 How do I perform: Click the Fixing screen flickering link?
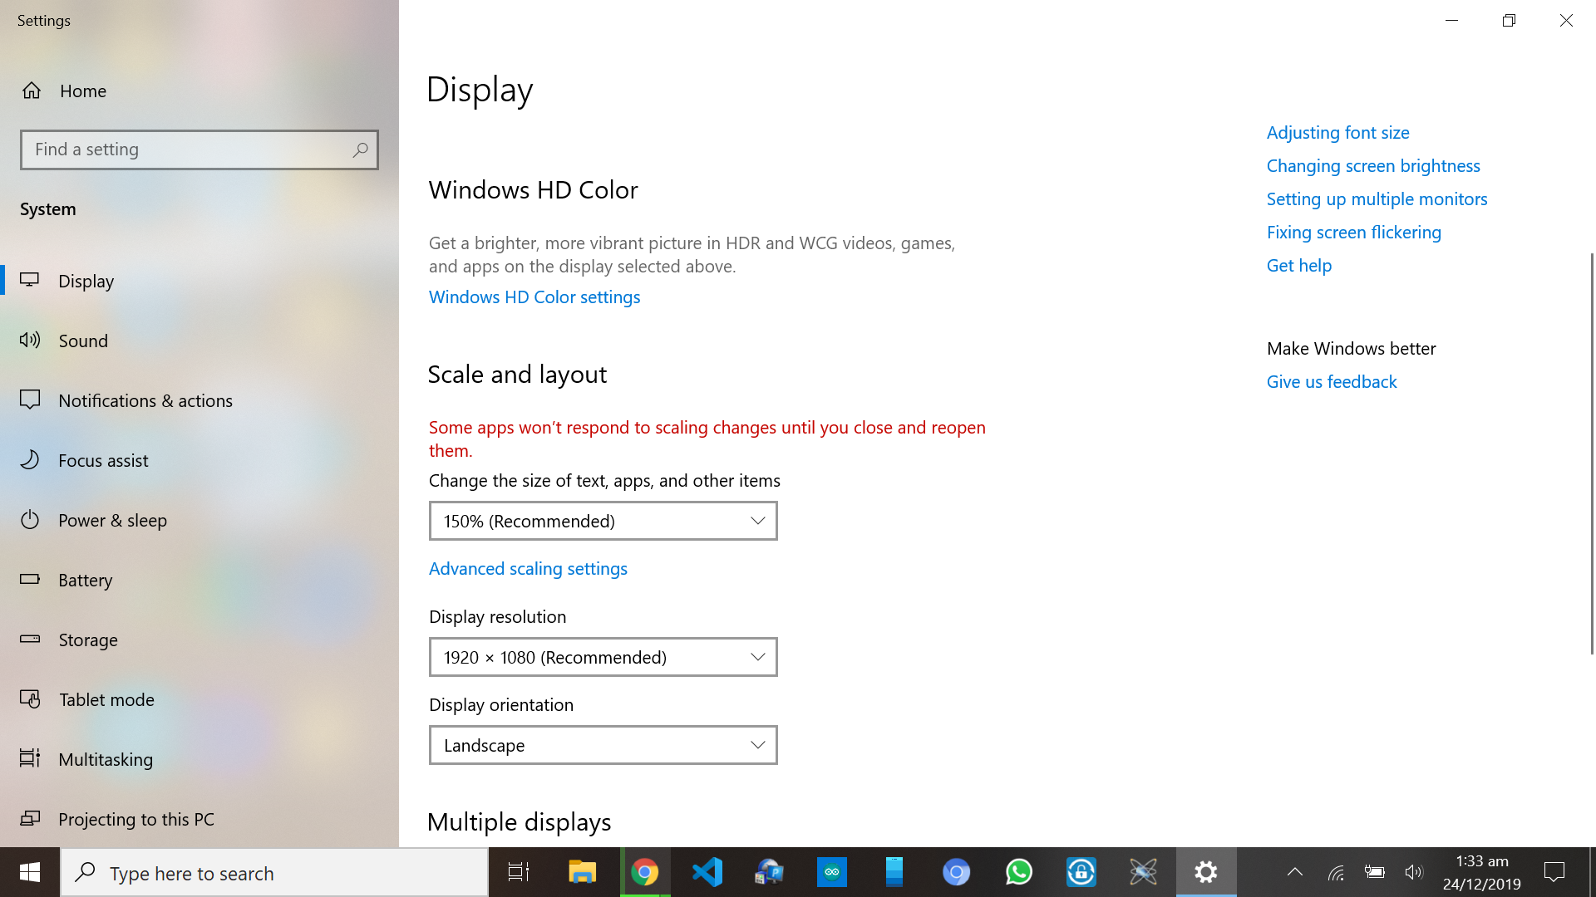[x=1353, y=232]
